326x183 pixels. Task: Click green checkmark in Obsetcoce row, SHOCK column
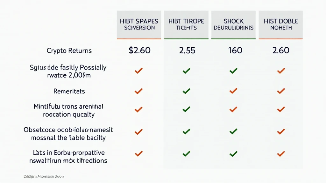(233, 131)
